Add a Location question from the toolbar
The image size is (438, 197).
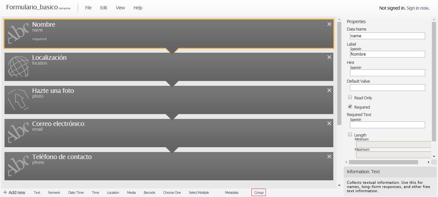(x=113, y=193)
